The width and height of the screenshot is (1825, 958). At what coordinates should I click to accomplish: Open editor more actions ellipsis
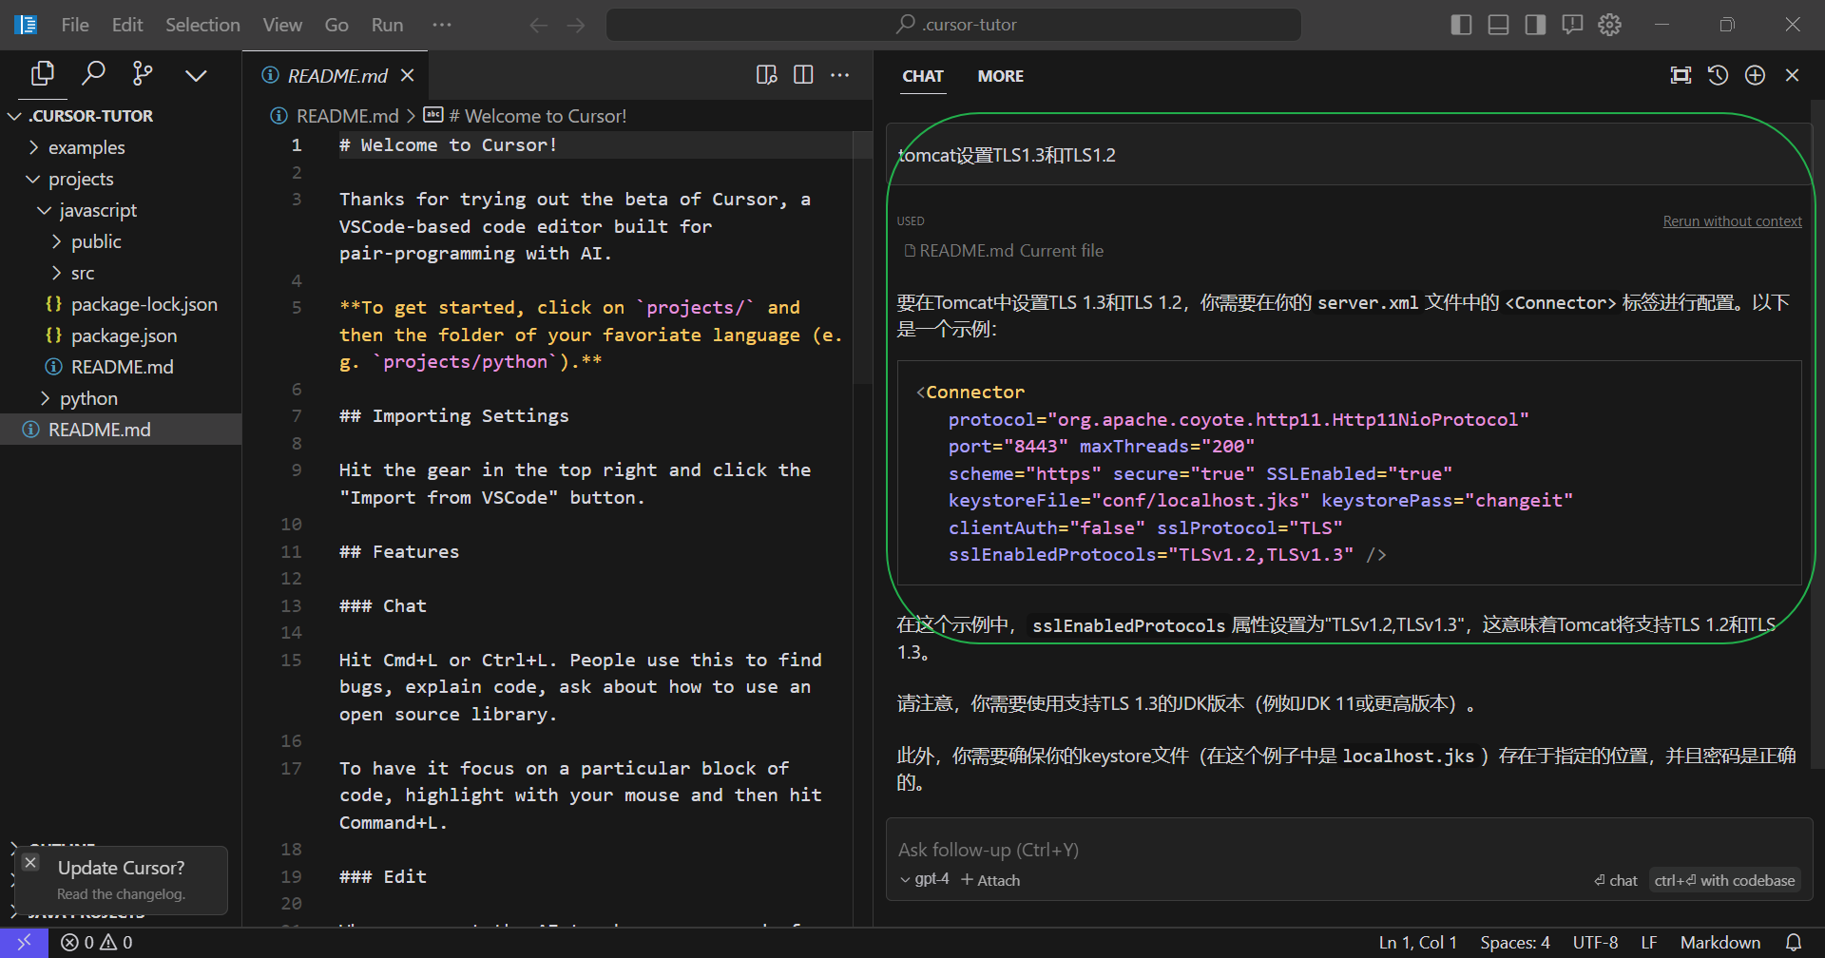tap(840, 75)
